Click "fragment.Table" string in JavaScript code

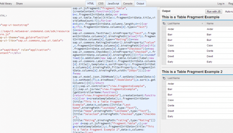point(113,8)
